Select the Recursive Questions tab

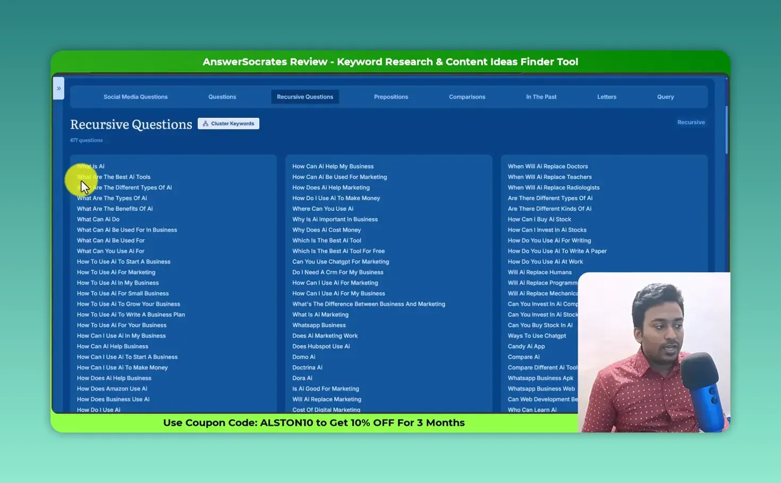305,97
